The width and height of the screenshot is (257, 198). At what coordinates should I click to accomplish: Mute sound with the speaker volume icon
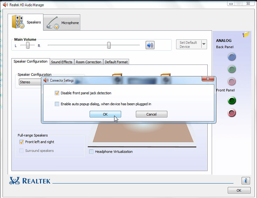point(150,45)
